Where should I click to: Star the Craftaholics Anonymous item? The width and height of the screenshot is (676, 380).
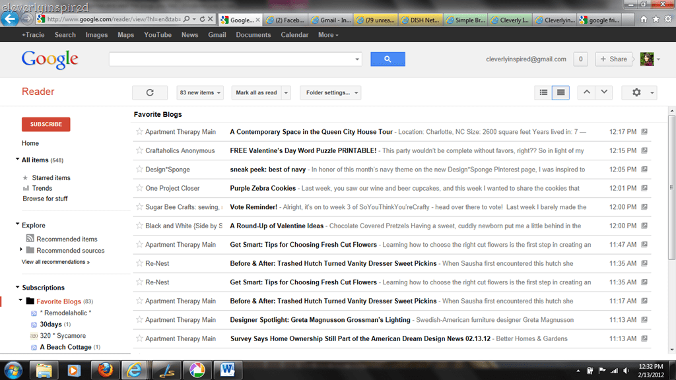click(139, 150)
